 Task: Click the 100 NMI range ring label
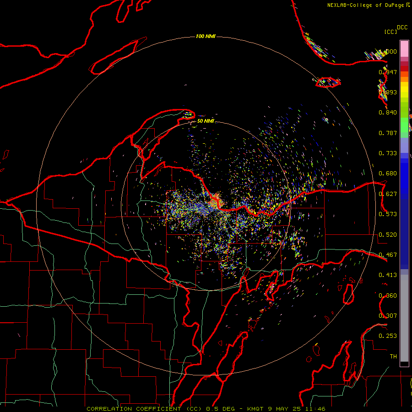(206, 36)
